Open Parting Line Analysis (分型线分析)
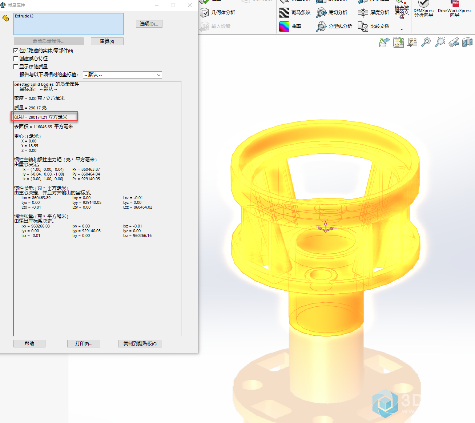This screenshot has height=423, width=475. pos(334,26)
